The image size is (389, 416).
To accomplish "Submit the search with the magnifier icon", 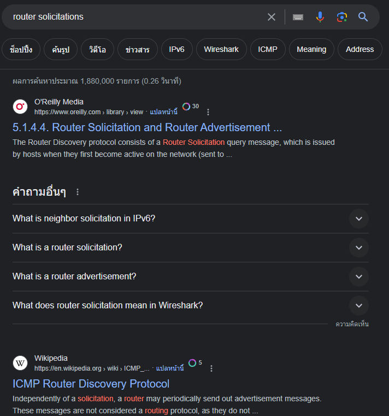I will (363, 17).
